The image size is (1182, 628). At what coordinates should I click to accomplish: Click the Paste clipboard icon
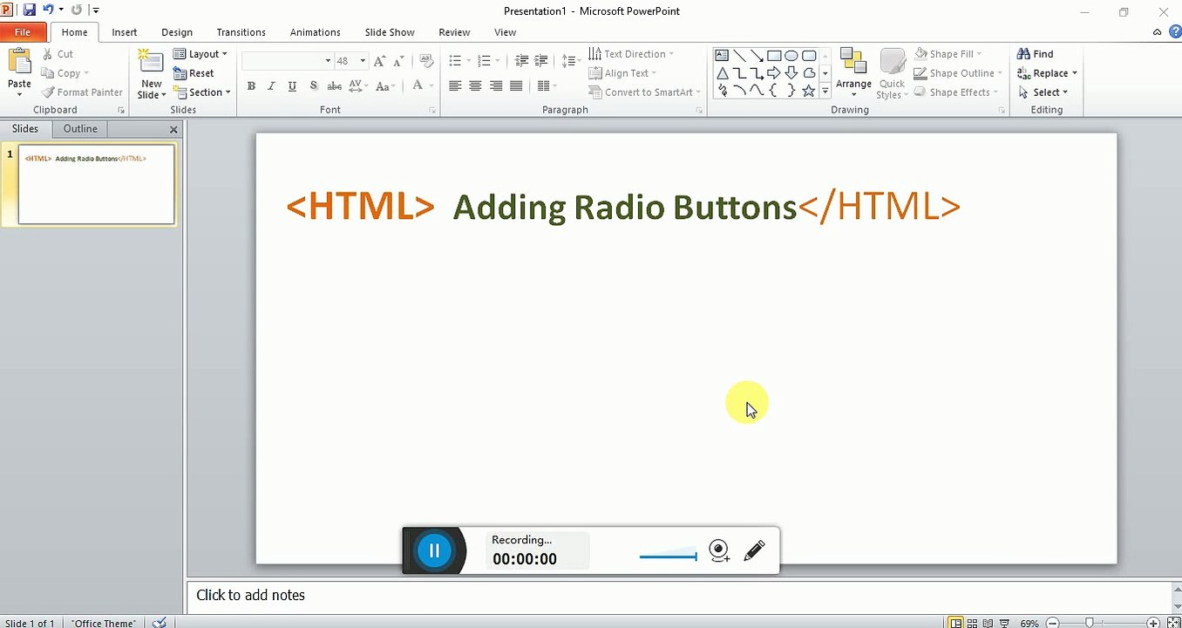click(19, 63)
